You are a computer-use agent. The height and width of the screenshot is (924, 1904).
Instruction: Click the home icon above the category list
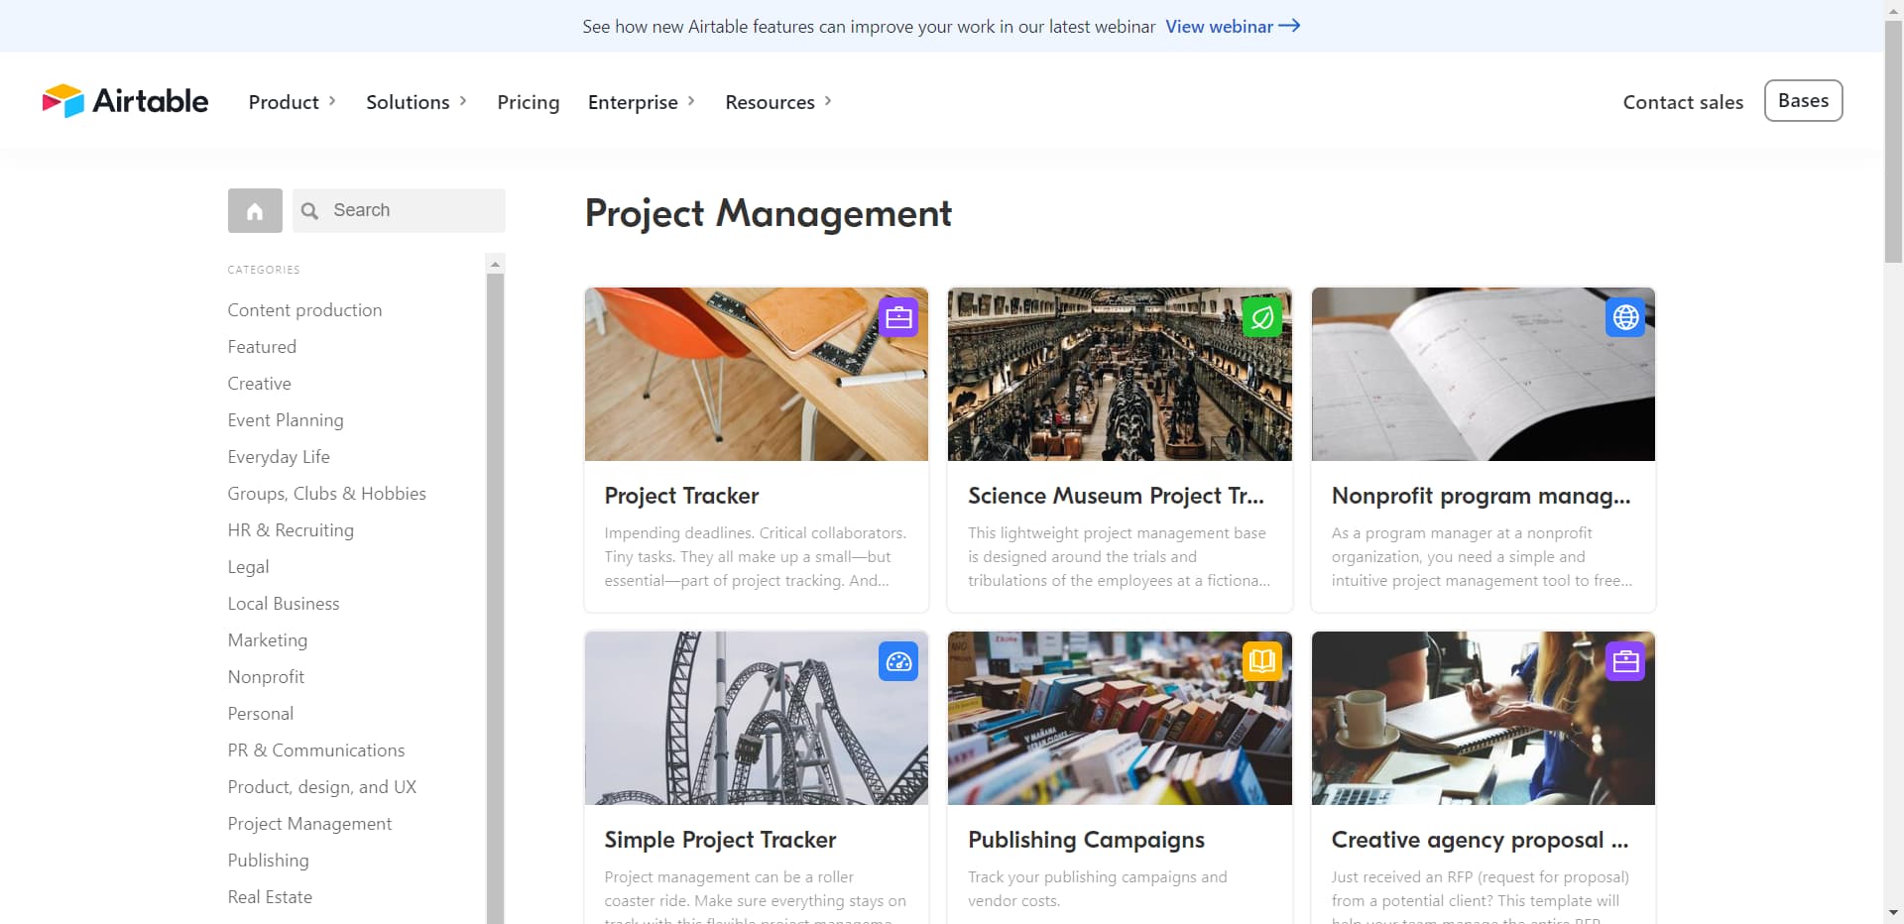tap(254, 210)
